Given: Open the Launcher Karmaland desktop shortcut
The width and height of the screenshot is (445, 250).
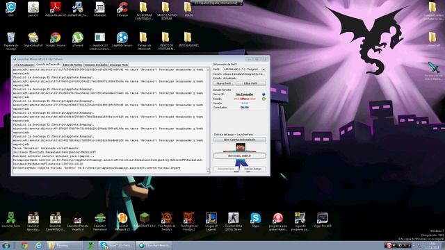Looking at the screenshot, I should pos(100,222).
